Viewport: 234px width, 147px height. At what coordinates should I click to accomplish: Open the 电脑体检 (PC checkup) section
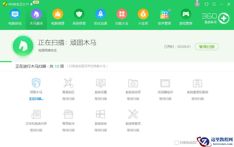pos(15,17)
